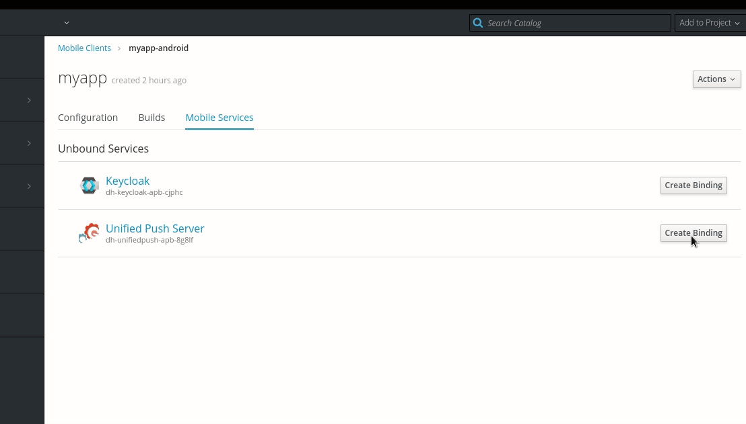Open the Add to Project dropdown
Viewport: 746px width, 424px height.
click(710, 23)
